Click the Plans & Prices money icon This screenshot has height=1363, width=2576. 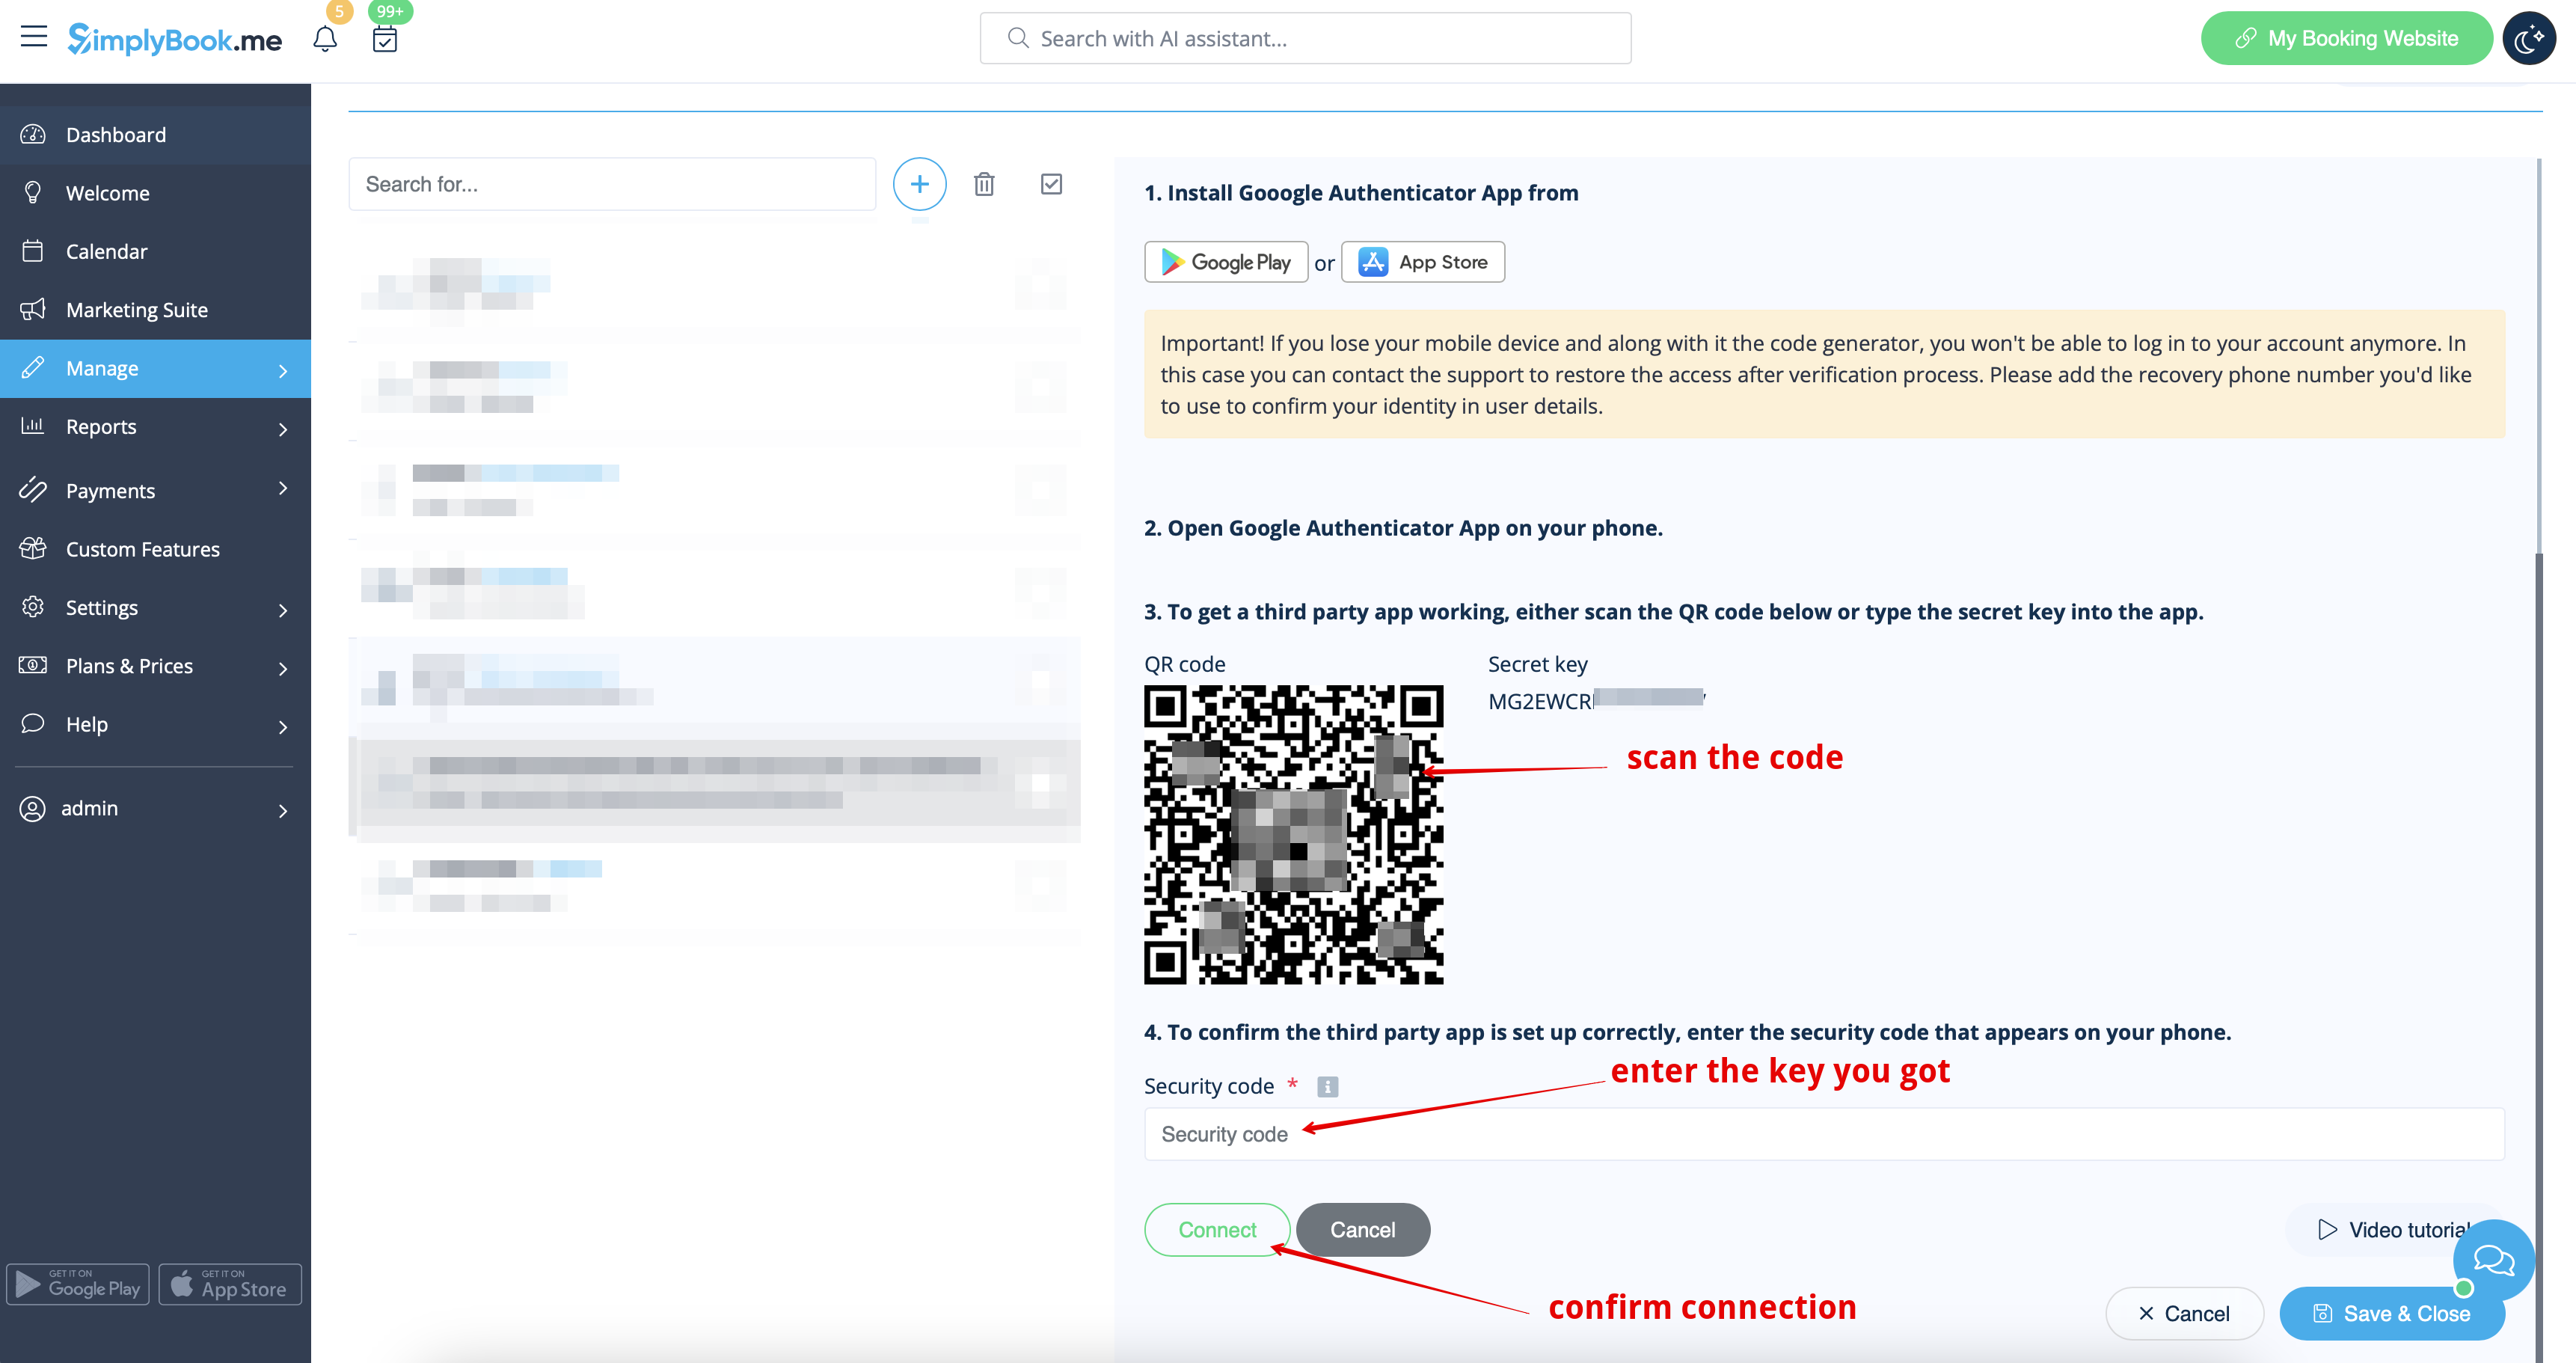[x=33, y=665]
